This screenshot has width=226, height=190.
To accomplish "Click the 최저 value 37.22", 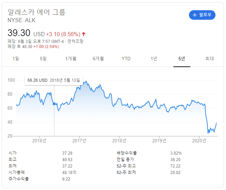I will click(x=67, y=166).
